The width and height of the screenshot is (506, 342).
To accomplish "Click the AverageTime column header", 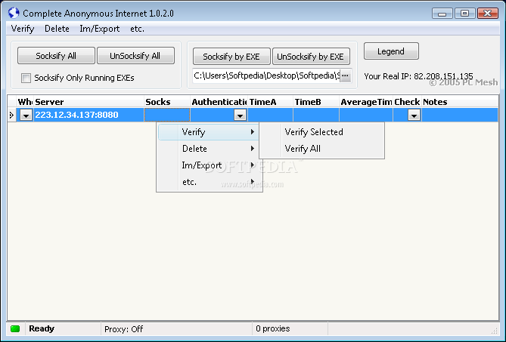I will (366, 102).
